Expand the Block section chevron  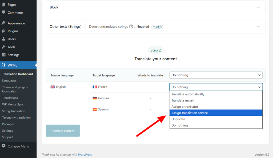(258, 7)
